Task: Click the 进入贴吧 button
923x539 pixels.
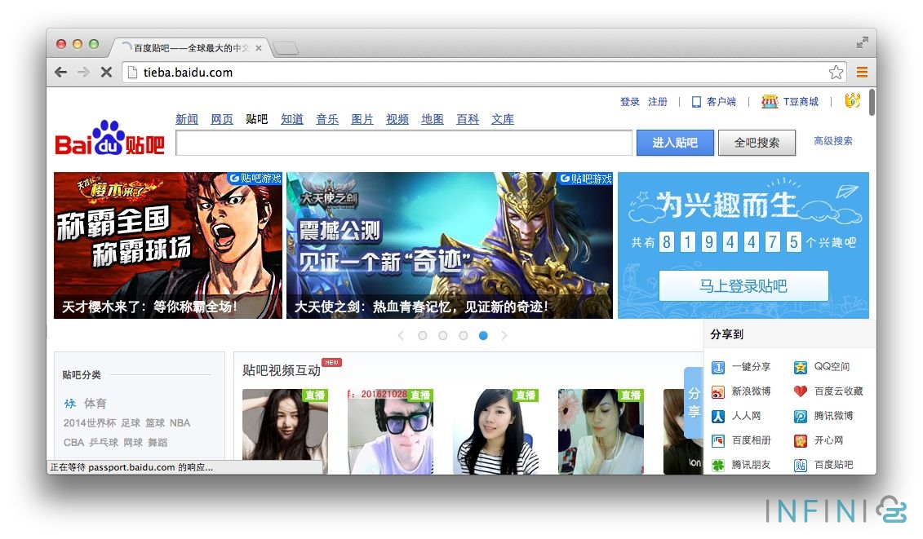Action: (x=675, y=143)
